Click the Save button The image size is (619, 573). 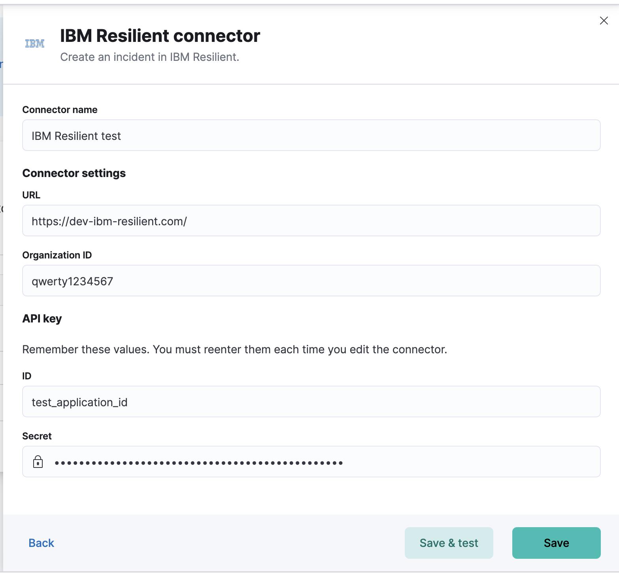click(556, 543)
